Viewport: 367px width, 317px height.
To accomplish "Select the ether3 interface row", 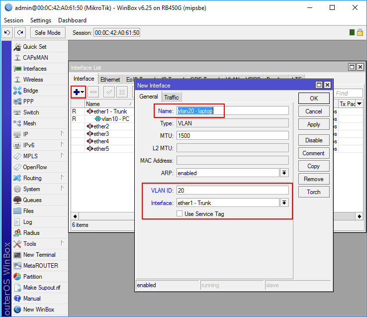I will [x=102, y=134].
